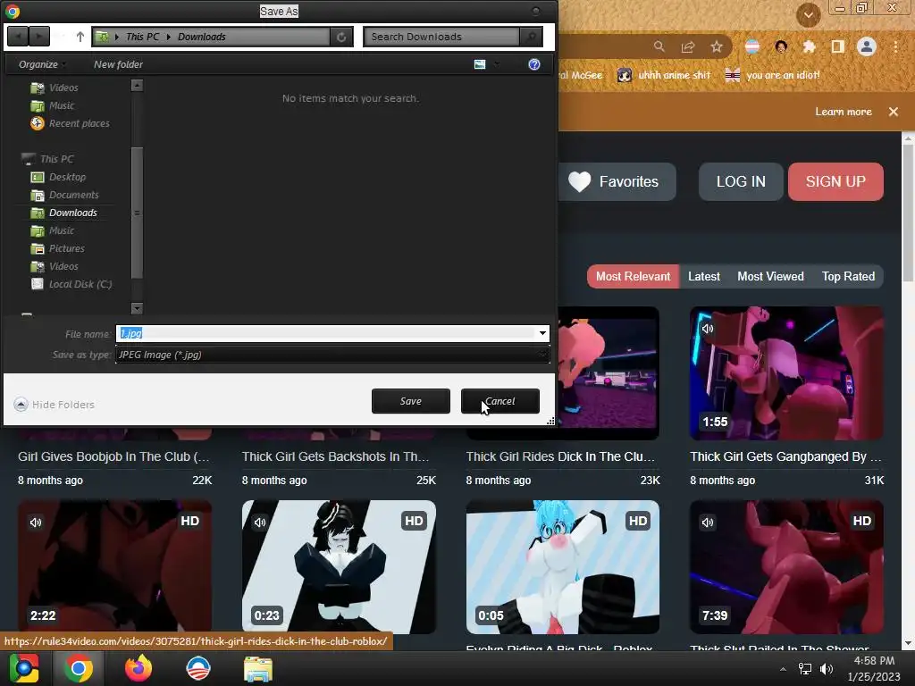The width and height of the screenshot is (915, 686).
Task: Bookmark the page with the star icon
Action: click(717, 46)
